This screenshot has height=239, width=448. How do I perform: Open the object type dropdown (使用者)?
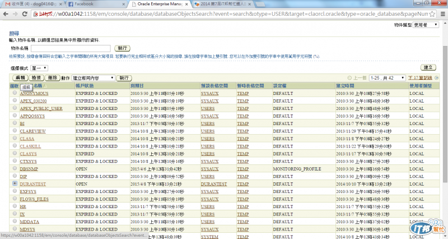point(426,25)
